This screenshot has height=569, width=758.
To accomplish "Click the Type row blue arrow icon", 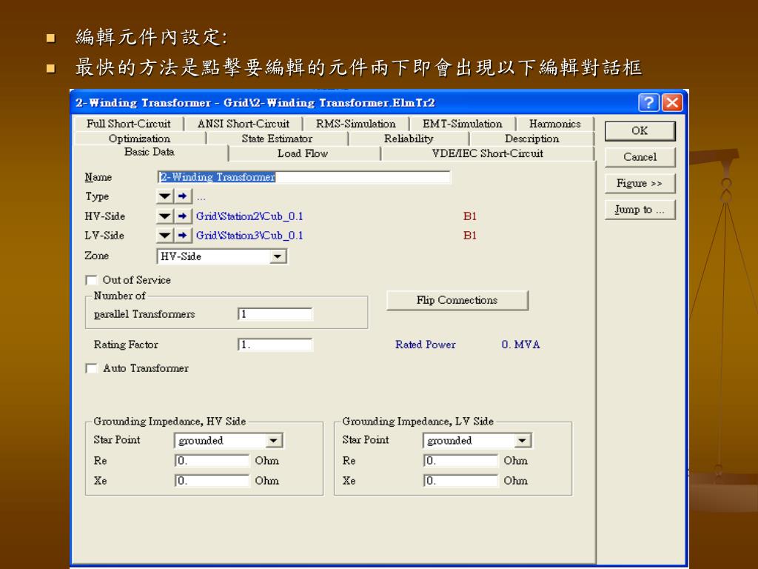I will pos(183,196).
